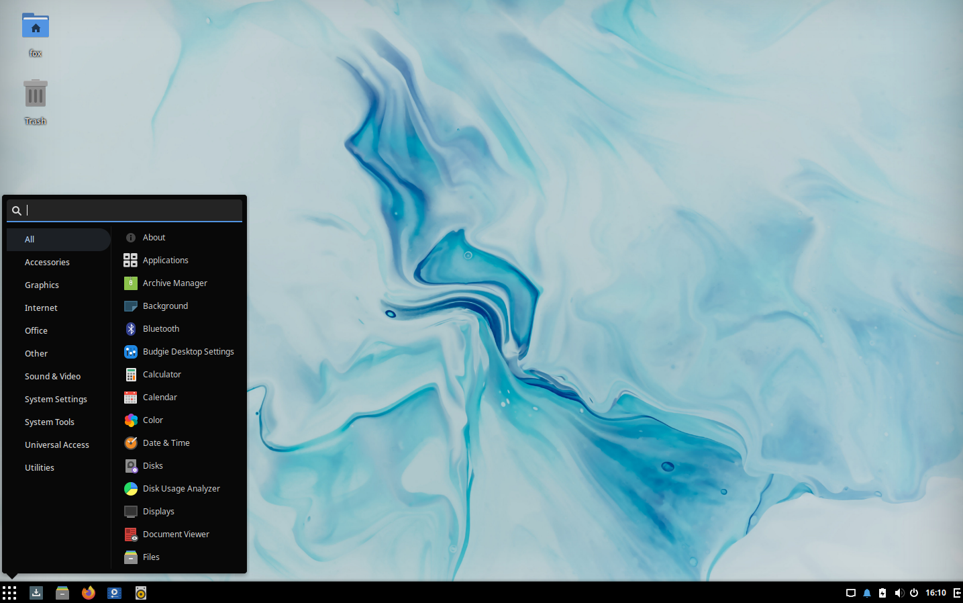The image size is (963, 603).
Task: Open the software installer from the taskbar
Action: tap(36, 593)
